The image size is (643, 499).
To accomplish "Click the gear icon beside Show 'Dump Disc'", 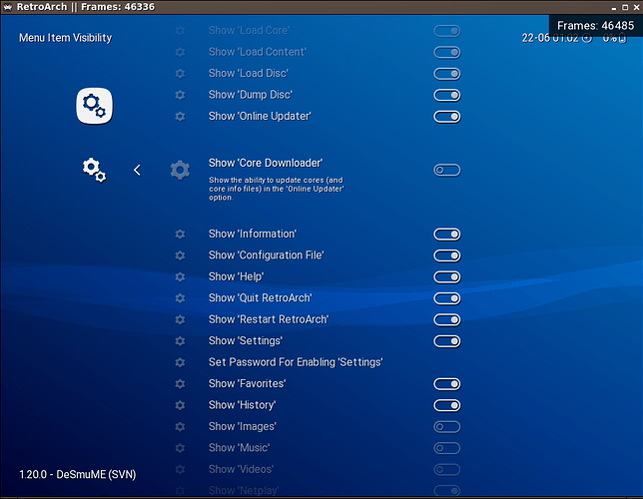I will [180, 95].
